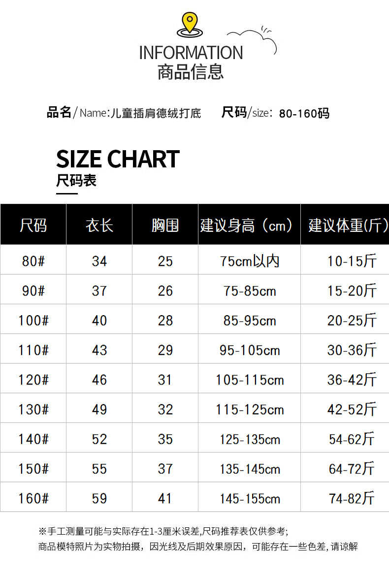The height and width of the screenshot is (579, 389).
Task: Click the 74-82斤 weight cell
Action: click(x=352, y=498)
